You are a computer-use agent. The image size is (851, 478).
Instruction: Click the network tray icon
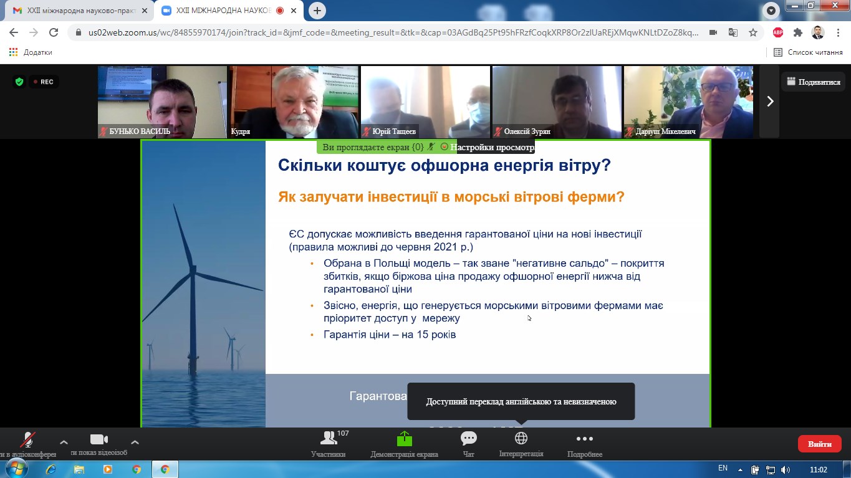pos(771,470)
